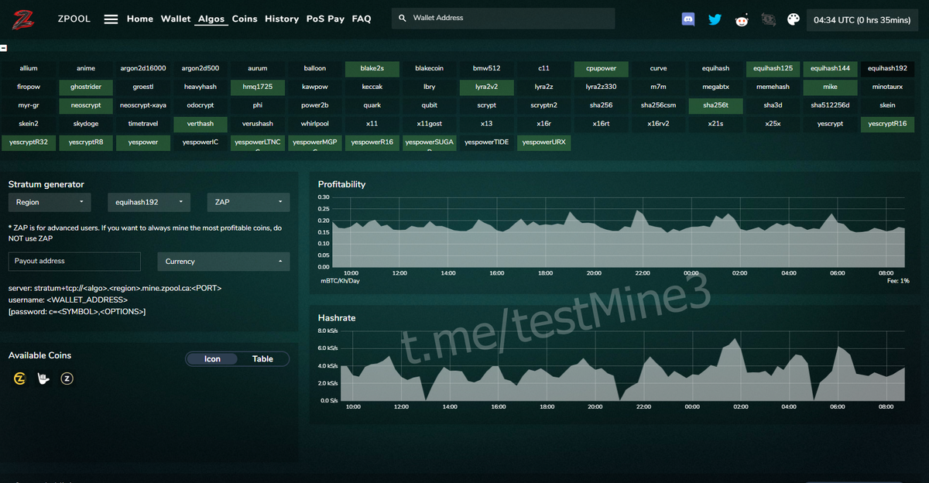Open the Discord link icon
Image resolution: width=929 pixels, height=483 pixels.
tap(688, 19)
